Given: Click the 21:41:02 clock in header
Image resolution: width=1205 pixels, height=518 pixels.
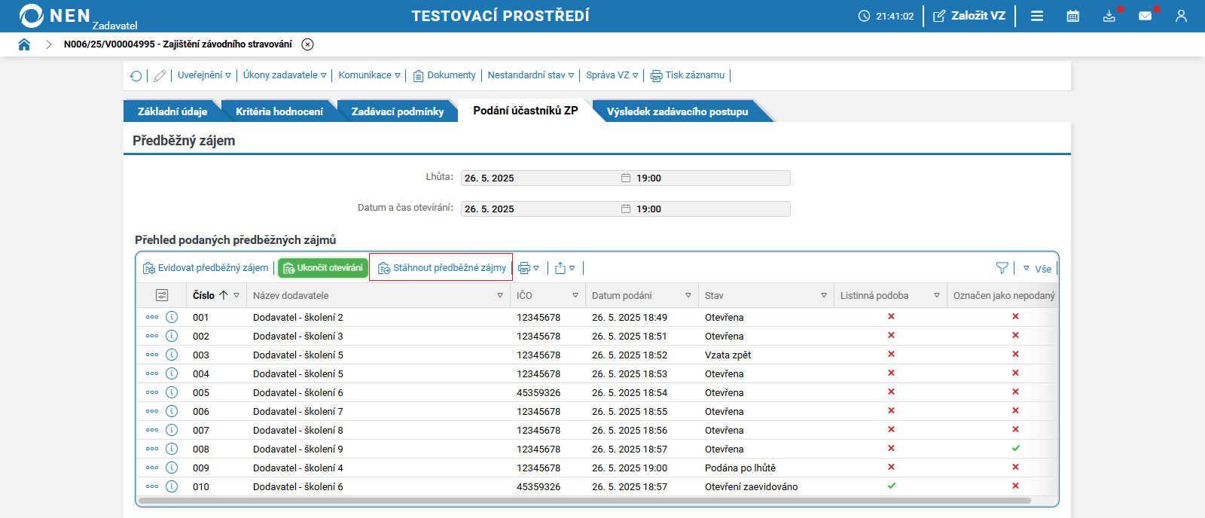Looking at the screenshot, I should coord(886,16).
